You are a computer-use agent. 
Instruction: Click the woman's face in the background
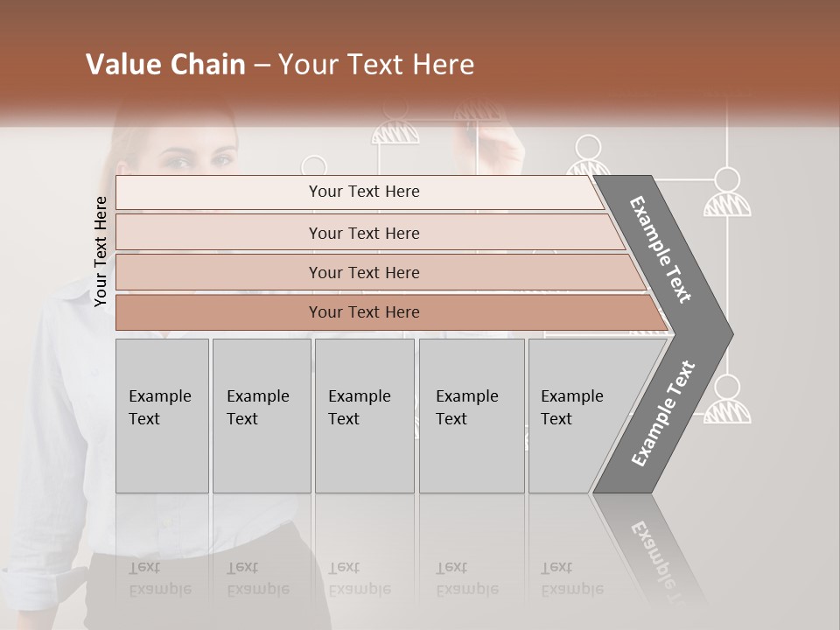click(x=197, y=157)
